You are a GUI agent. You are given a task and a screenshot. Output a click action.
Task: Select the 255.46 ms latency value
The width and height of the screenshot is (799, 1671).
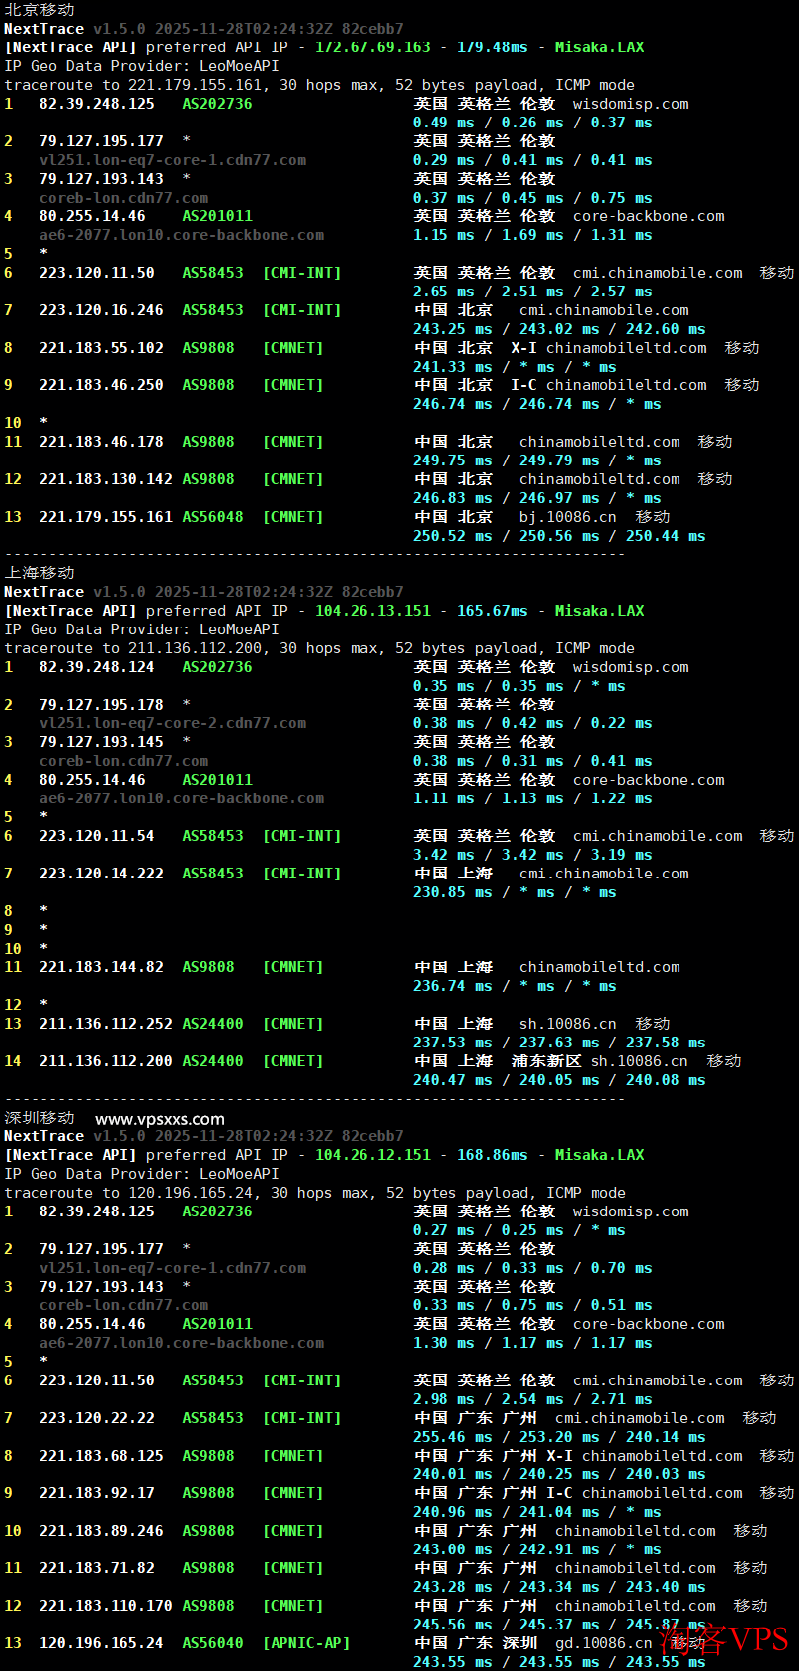pyautogui.click(x=452, y=1437)
